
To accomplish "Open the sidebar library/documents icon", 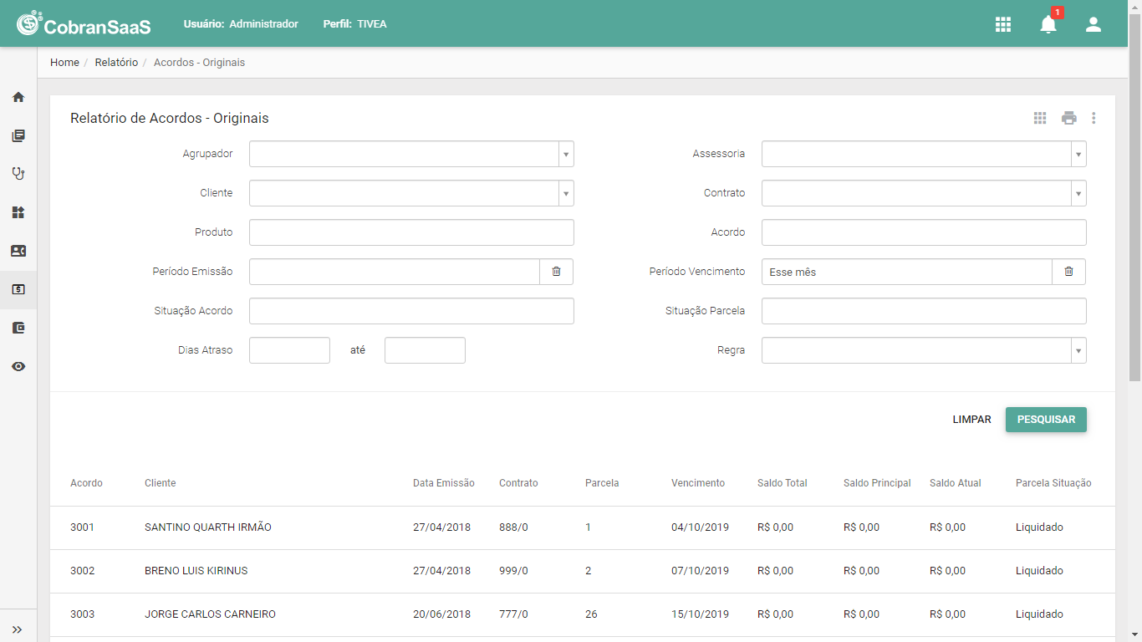I will [18, 135].
